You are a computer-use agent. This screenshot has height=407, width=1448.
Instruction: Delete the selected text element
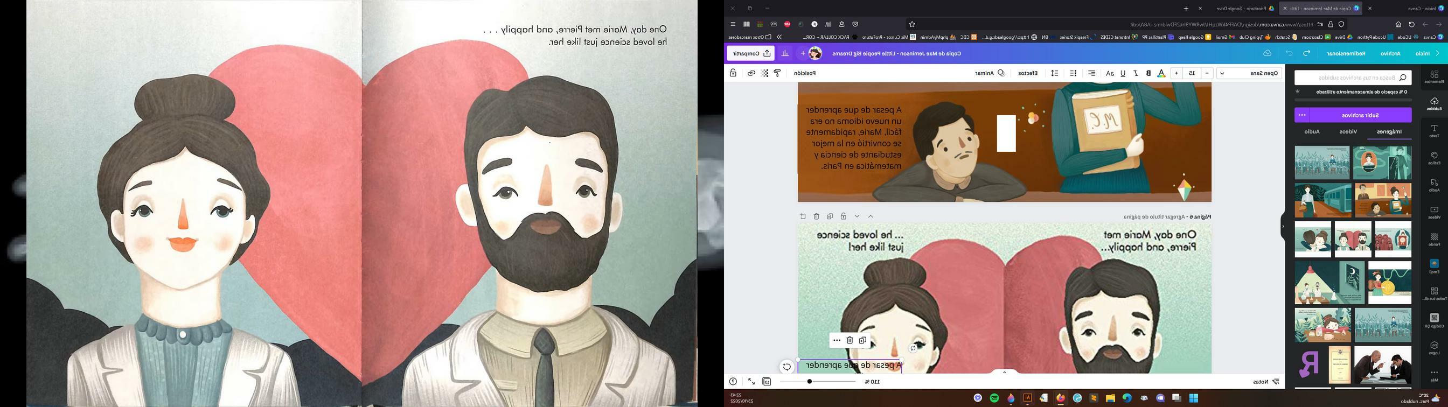coord(850,340)
